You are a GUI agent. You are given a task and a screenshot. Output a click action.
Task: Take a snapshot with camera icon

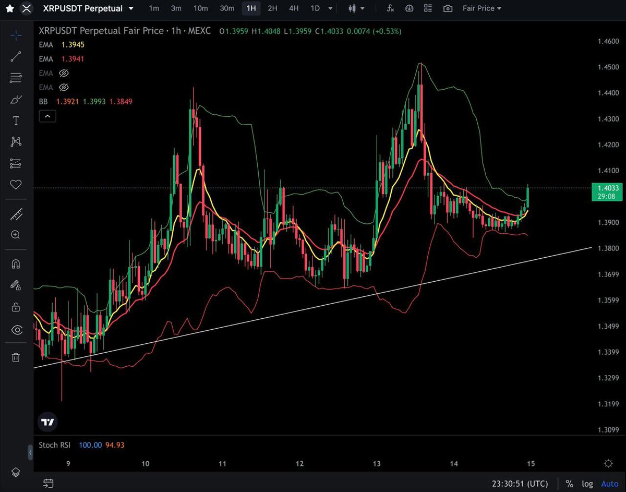click(448, 8)
